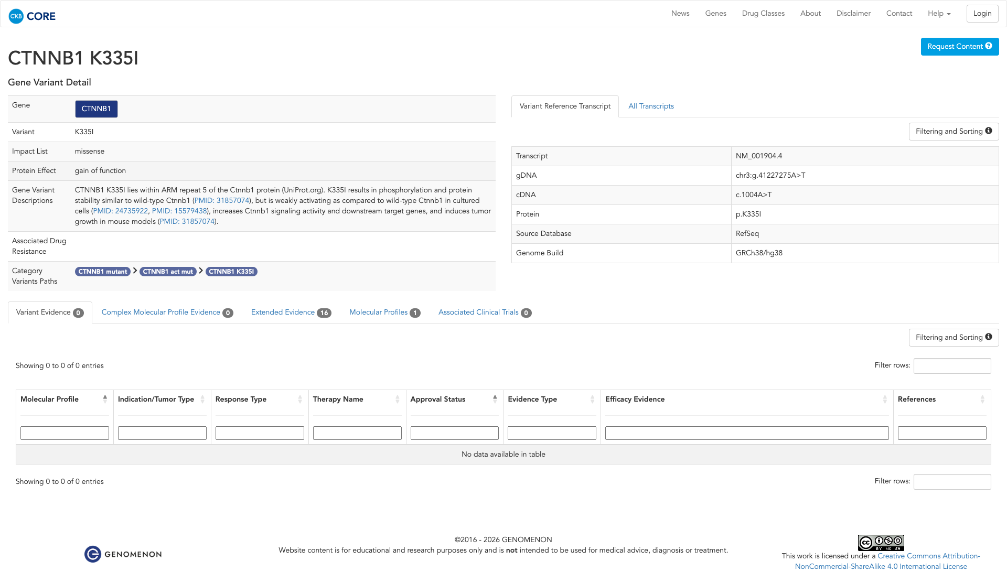This screenshot has width=1007, height=572.
Task: Click info icon on transcript Filtering and Sorting
Action: (x=989, y=131)
